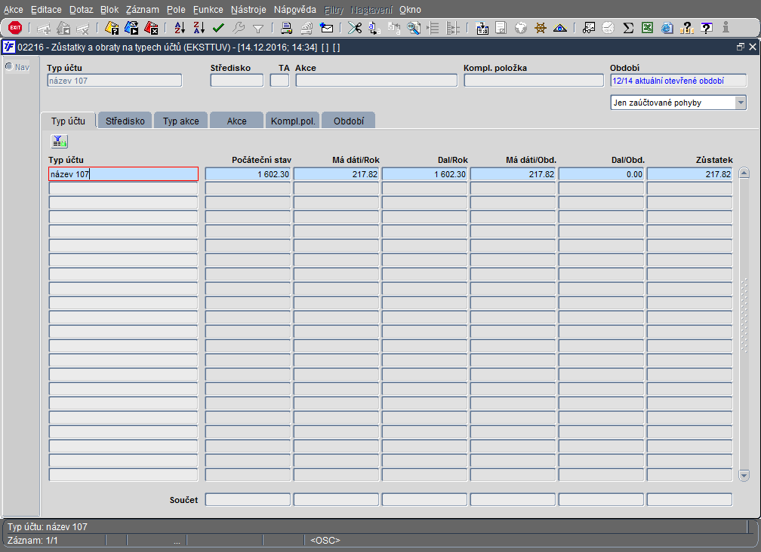Click the Sigma summation icon

[x=628, y=28]
